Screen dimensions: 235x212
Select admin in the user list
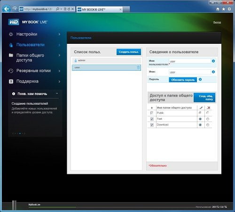click(106, 60)
